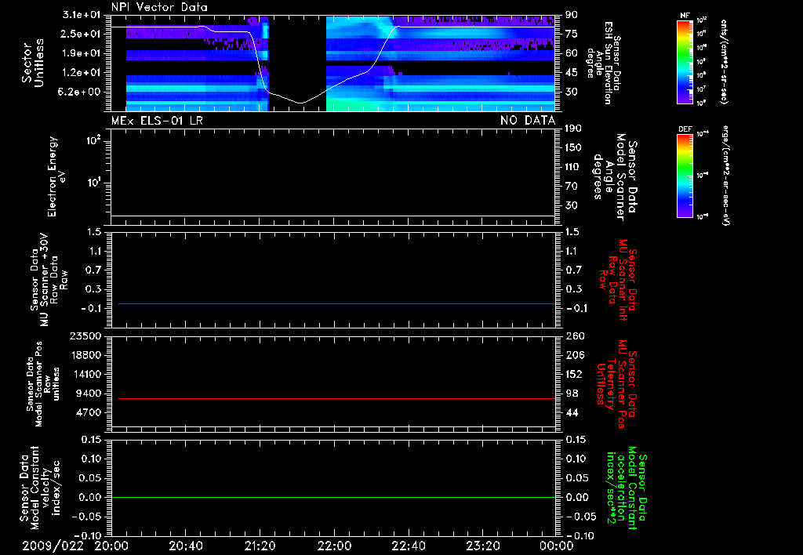This screenshot has width=803, height=555.
Task: Click the red 'MU Scanner Pos Telemetry' axis title
Action: coord(616,385)
